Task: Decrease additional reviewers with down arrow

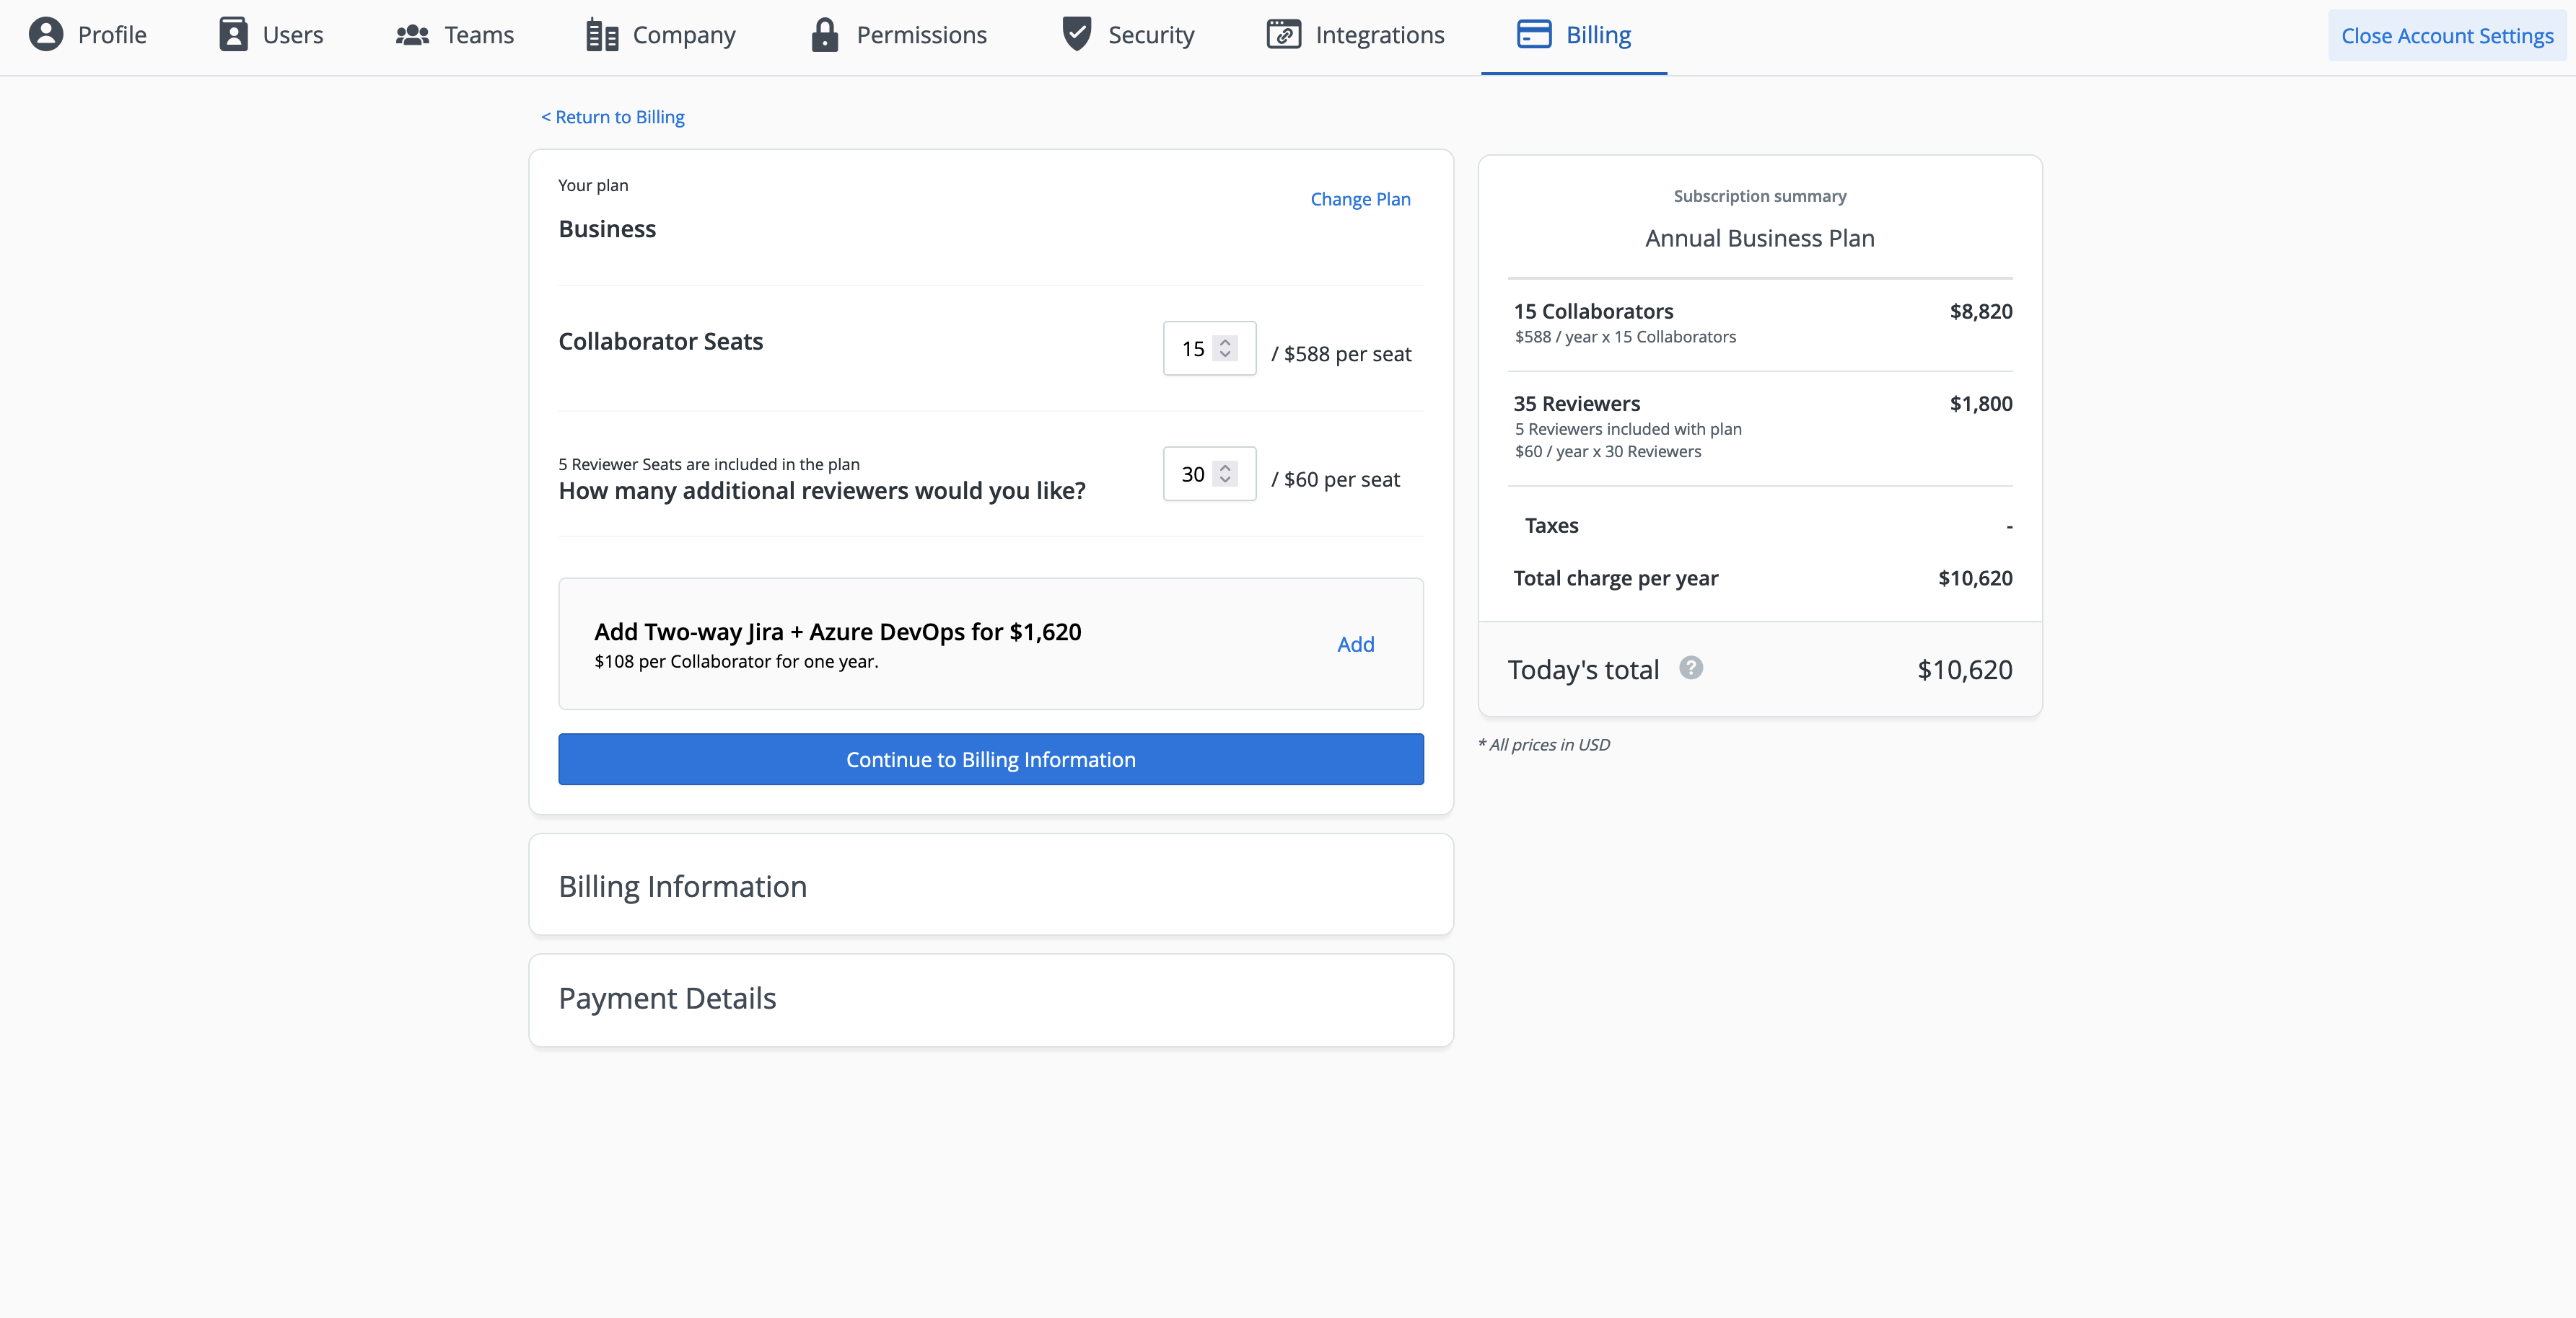Action: point(1225,481)
